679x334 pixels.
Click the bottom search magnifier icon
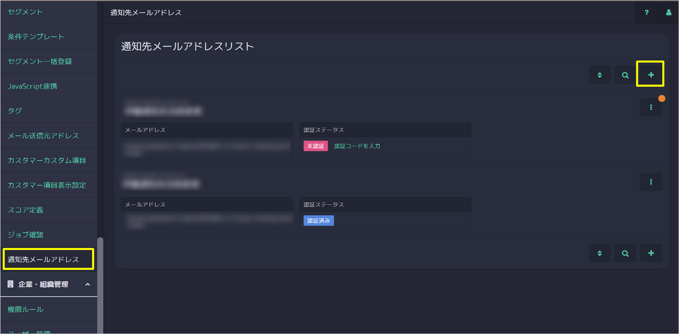click(x=625, y=253)
